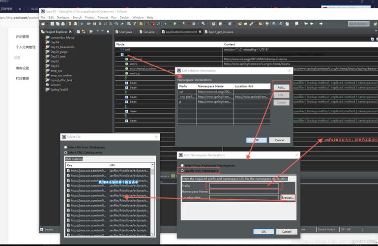The image size is (378, 246).
Task: Click the Eclipse icon in Edit Schema Information title
Action: click(x=179, y=71)
